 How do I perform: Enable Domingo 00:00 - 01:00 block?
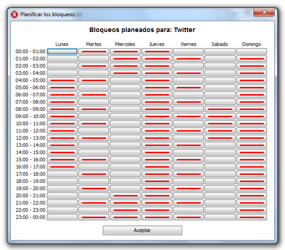tap(252, 51)
